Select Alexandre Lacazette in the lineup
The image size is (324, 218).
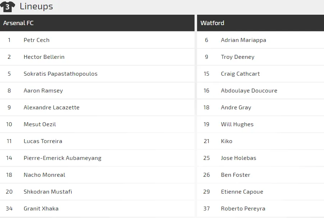51,108
